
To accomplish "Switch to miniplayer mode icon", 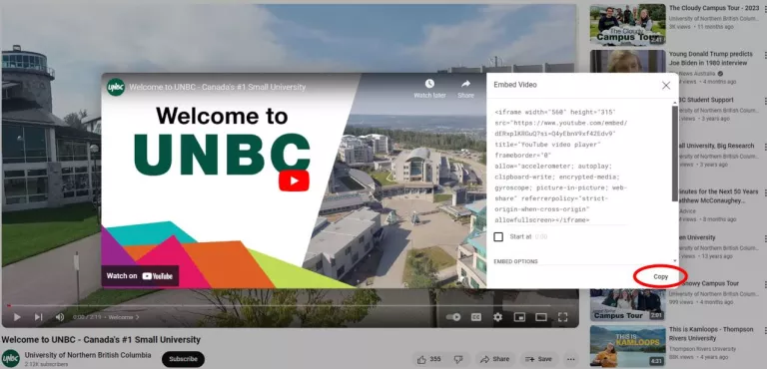I will point(519,317).
